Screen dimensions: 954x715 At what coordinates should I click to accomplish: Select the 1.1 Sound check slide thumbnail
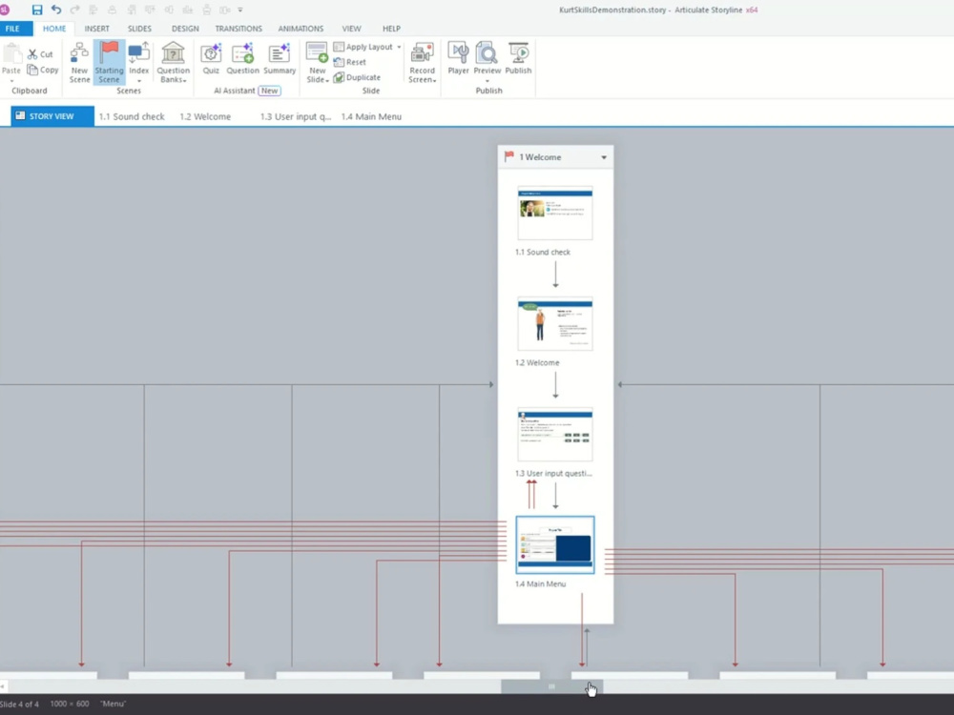555,213
